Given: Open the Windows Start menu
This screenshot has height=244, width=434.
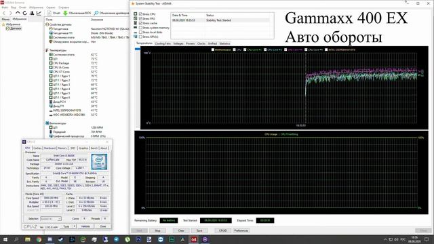Looking at the screenshot, I should click(5, 239).
